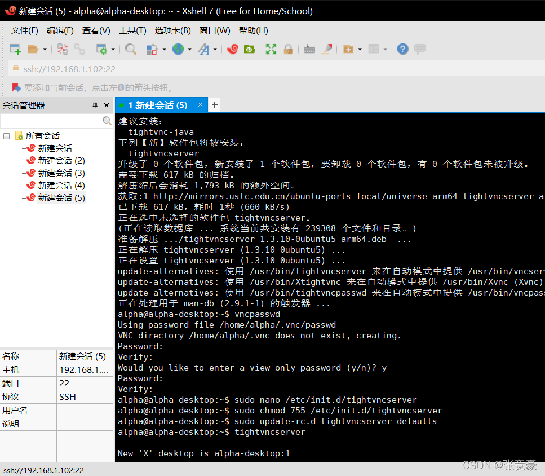
Task: Collapse the 所有会话 tree node
Action: click(6, 135)
